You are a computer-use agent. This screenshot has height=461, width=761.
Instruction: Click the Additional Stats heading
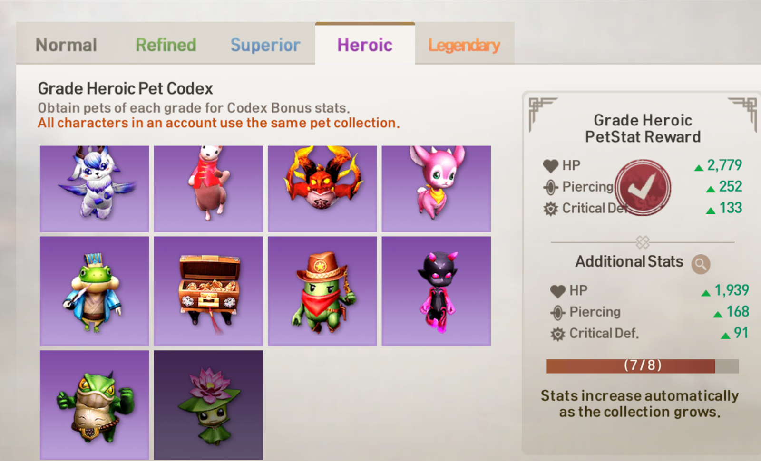coord(629,261)
